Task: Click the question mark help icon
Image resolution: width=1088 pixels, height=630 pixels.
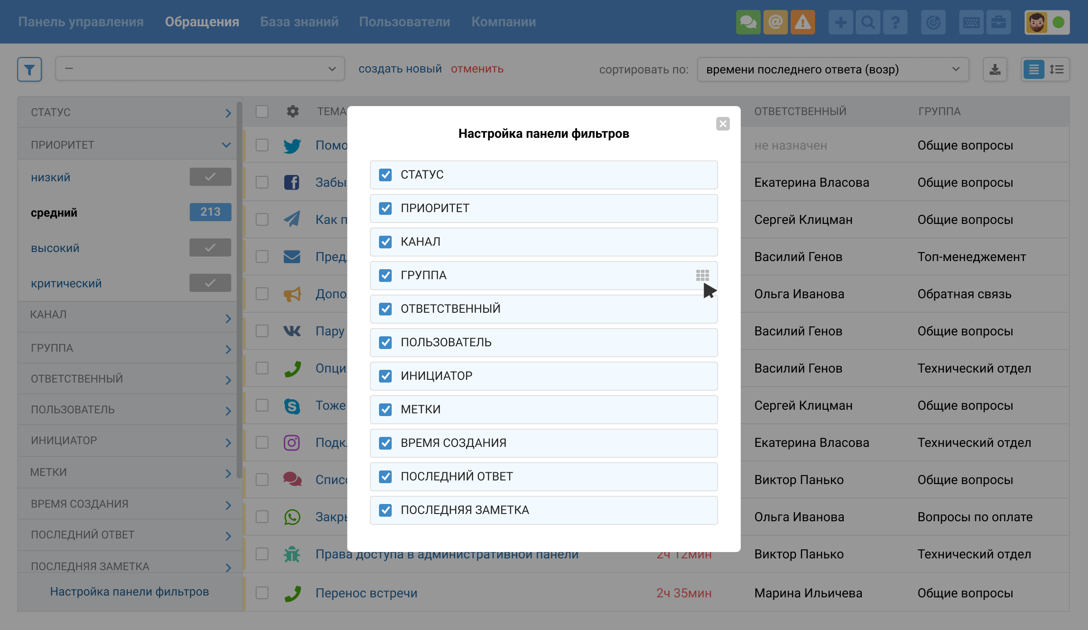Action: tap(895, 22)
